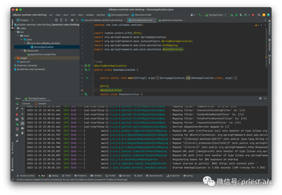Expand the target folder
Image resolution: width=282 pixels, height=195 pixels.
(x=15, y=58)
